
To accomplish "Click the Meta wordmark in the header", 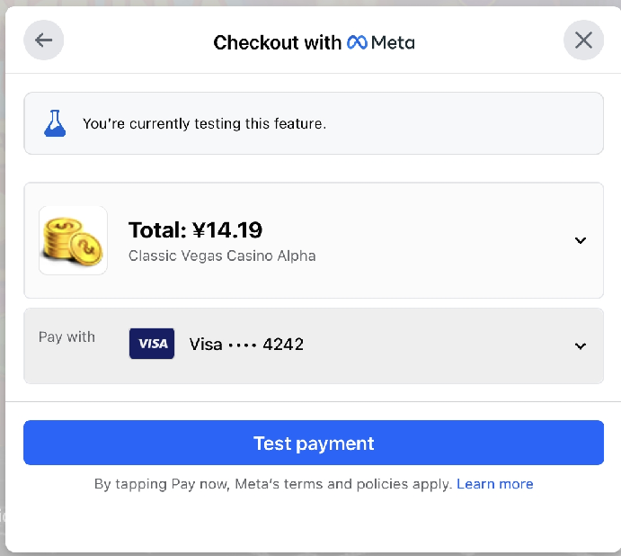I will tap(393, 42).
